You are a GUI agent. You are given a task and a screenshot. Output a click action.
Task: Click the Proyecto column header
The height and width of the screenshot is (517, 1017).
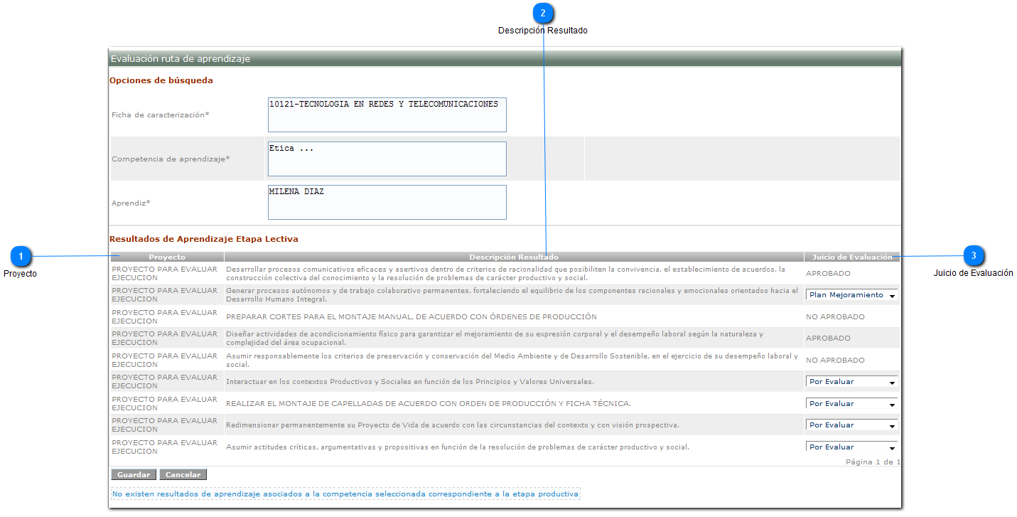[x=167, y=257]
